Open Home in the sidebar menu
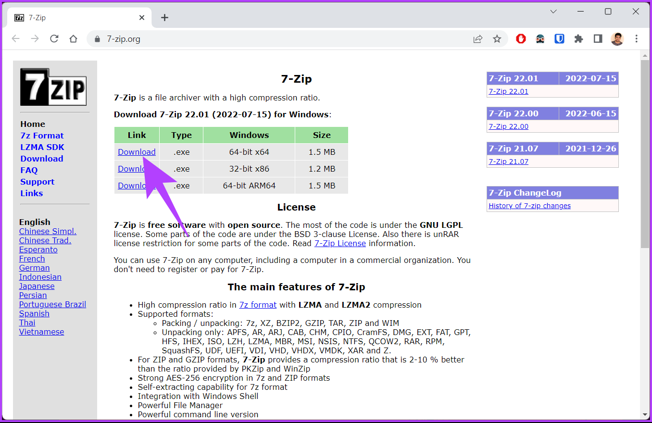 coord(33,124)
